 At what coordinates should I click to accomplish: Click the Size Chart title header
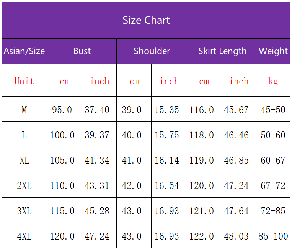pyautogui.click(x=146, y=20)
